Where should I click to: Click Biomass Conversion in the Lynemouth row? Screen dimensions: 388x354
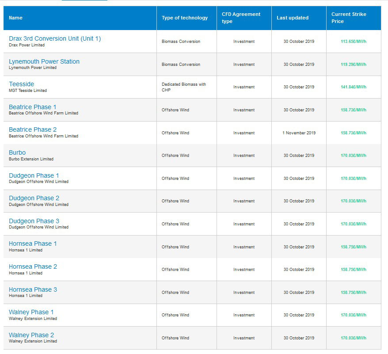point(181,65)
